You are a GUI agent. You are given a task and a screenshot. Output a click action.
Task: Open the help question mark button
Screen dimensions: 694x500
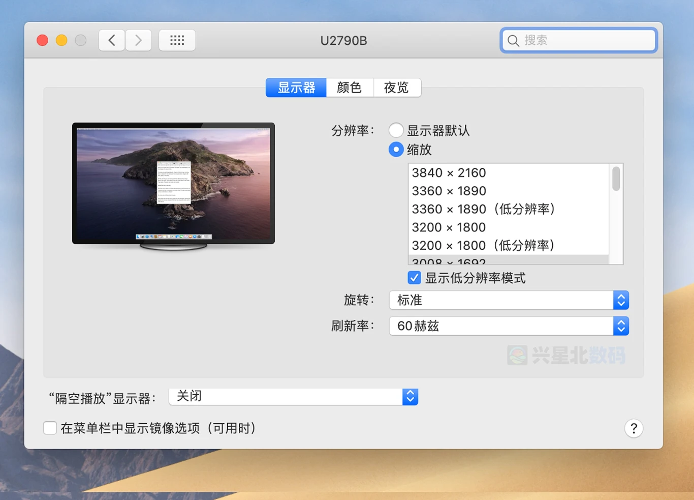point(634,428)
